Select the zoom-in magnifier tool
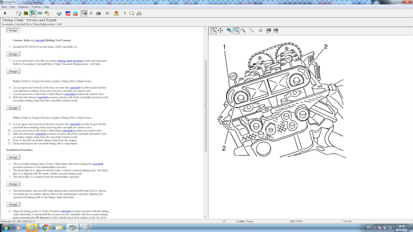The image size is (413, 232). pyautogui.click(x=214, y=31)
